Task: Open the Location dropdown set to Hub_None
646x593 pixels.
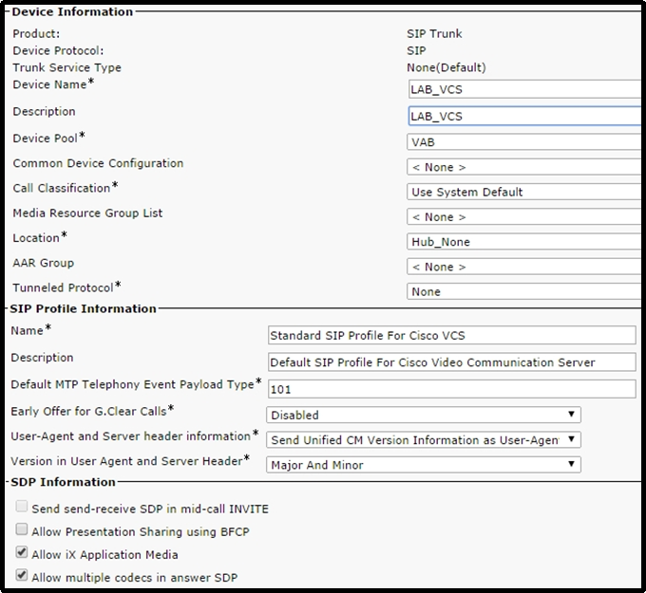Action: pos(524,242)
